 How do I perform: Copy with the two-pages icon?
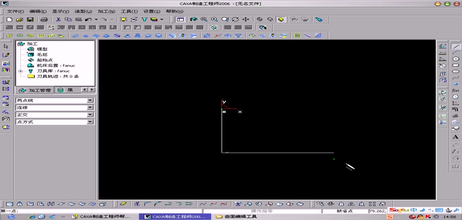tap(68, 19)
